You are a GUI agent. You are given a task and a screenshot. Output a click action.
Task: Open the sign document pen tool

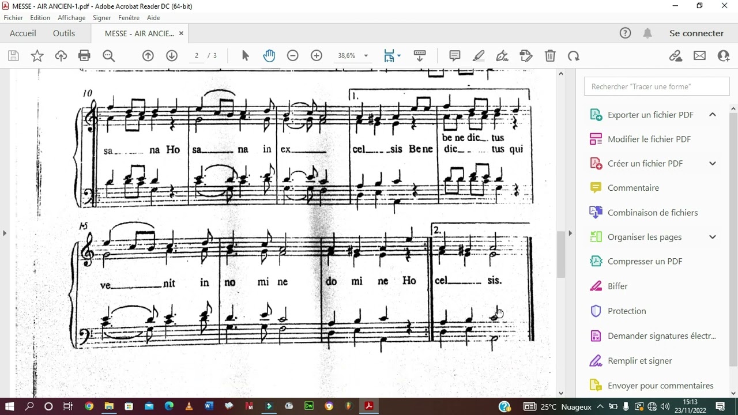pos(502,56)
